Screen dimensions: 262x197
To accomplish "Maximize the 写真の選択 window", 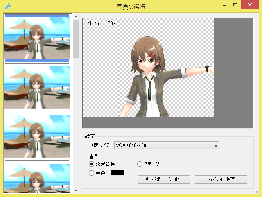I will (x=235, y=5).
